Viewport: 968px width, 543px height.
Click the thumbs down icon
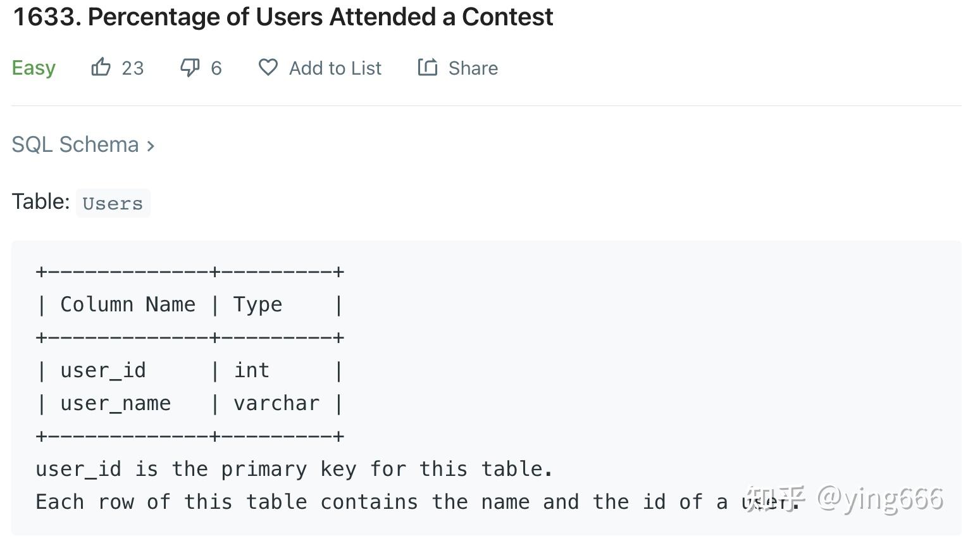click(189, 68)
